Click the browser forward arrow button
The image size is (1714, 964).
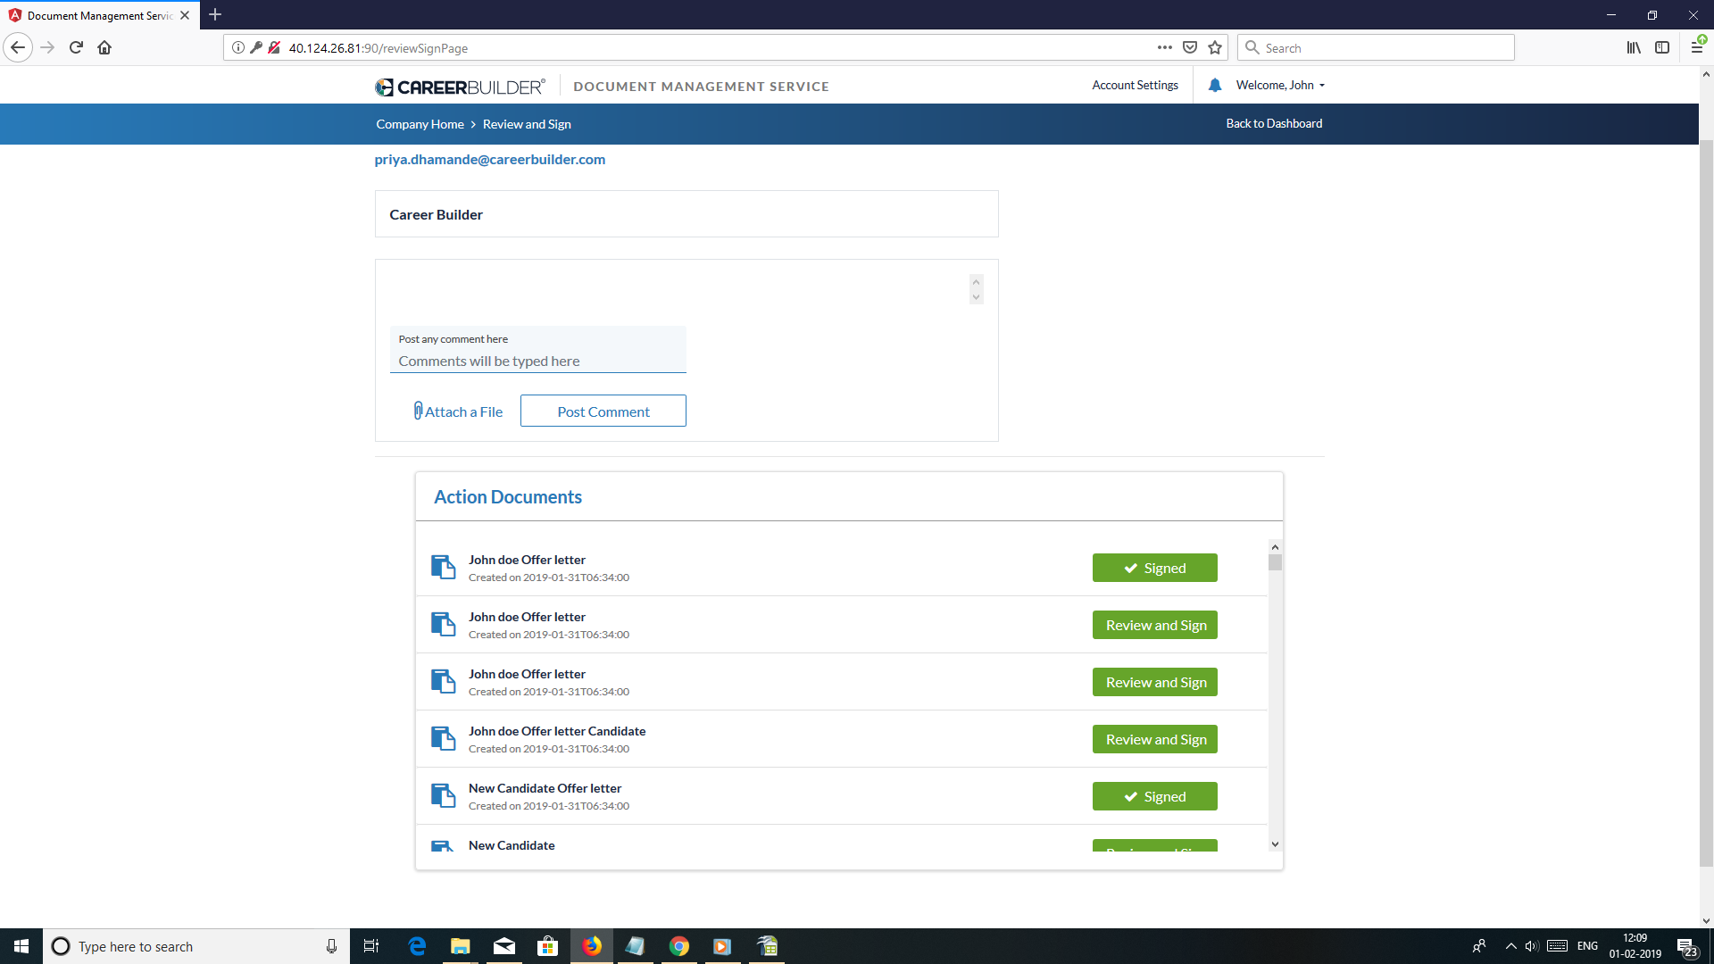click(x=47, y=47)
